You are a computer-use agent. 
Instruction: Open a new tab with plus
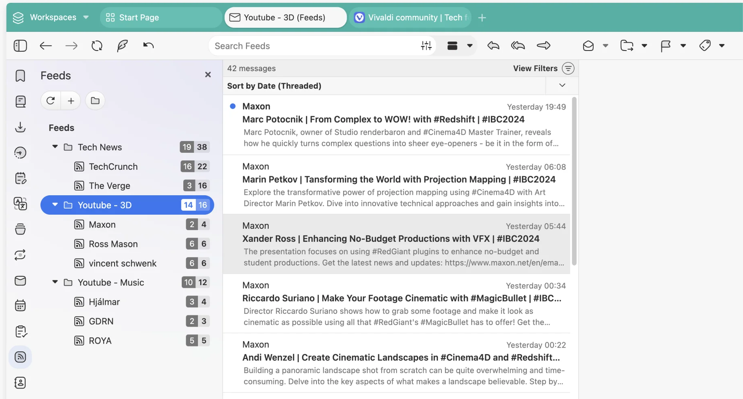pyautogui.click(x=482, y=18)
